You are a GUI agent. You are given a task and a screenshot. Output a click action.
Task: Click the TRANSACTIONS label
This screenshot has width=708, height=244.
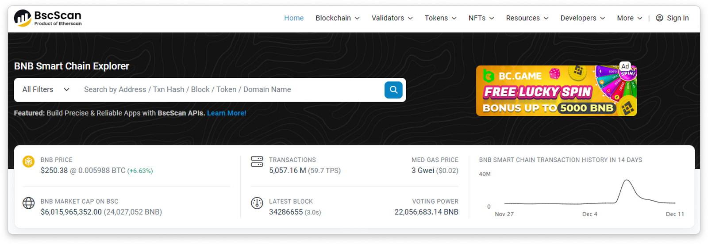pyautogui.click(x=292, y=160)
